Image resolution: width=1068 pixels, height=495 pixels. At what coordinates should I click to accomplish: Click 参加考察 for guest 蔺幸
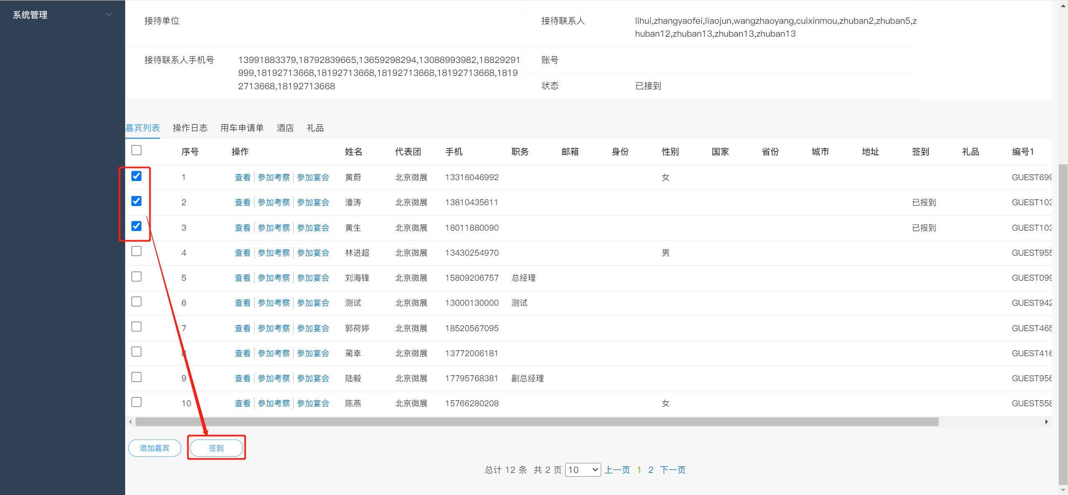(x=274, y=353)
